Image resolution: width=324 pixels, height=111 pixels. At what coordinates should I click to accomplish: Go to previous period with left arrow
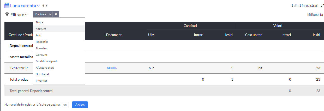point(43,5)
